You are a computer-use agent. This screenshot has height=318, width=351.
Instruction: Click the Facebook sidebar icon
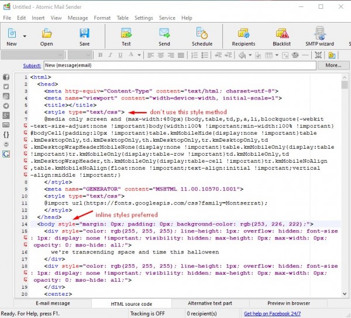(6, 77)
